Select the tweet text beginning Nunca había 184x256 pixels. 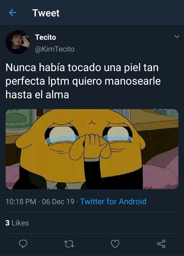point(83,81)
